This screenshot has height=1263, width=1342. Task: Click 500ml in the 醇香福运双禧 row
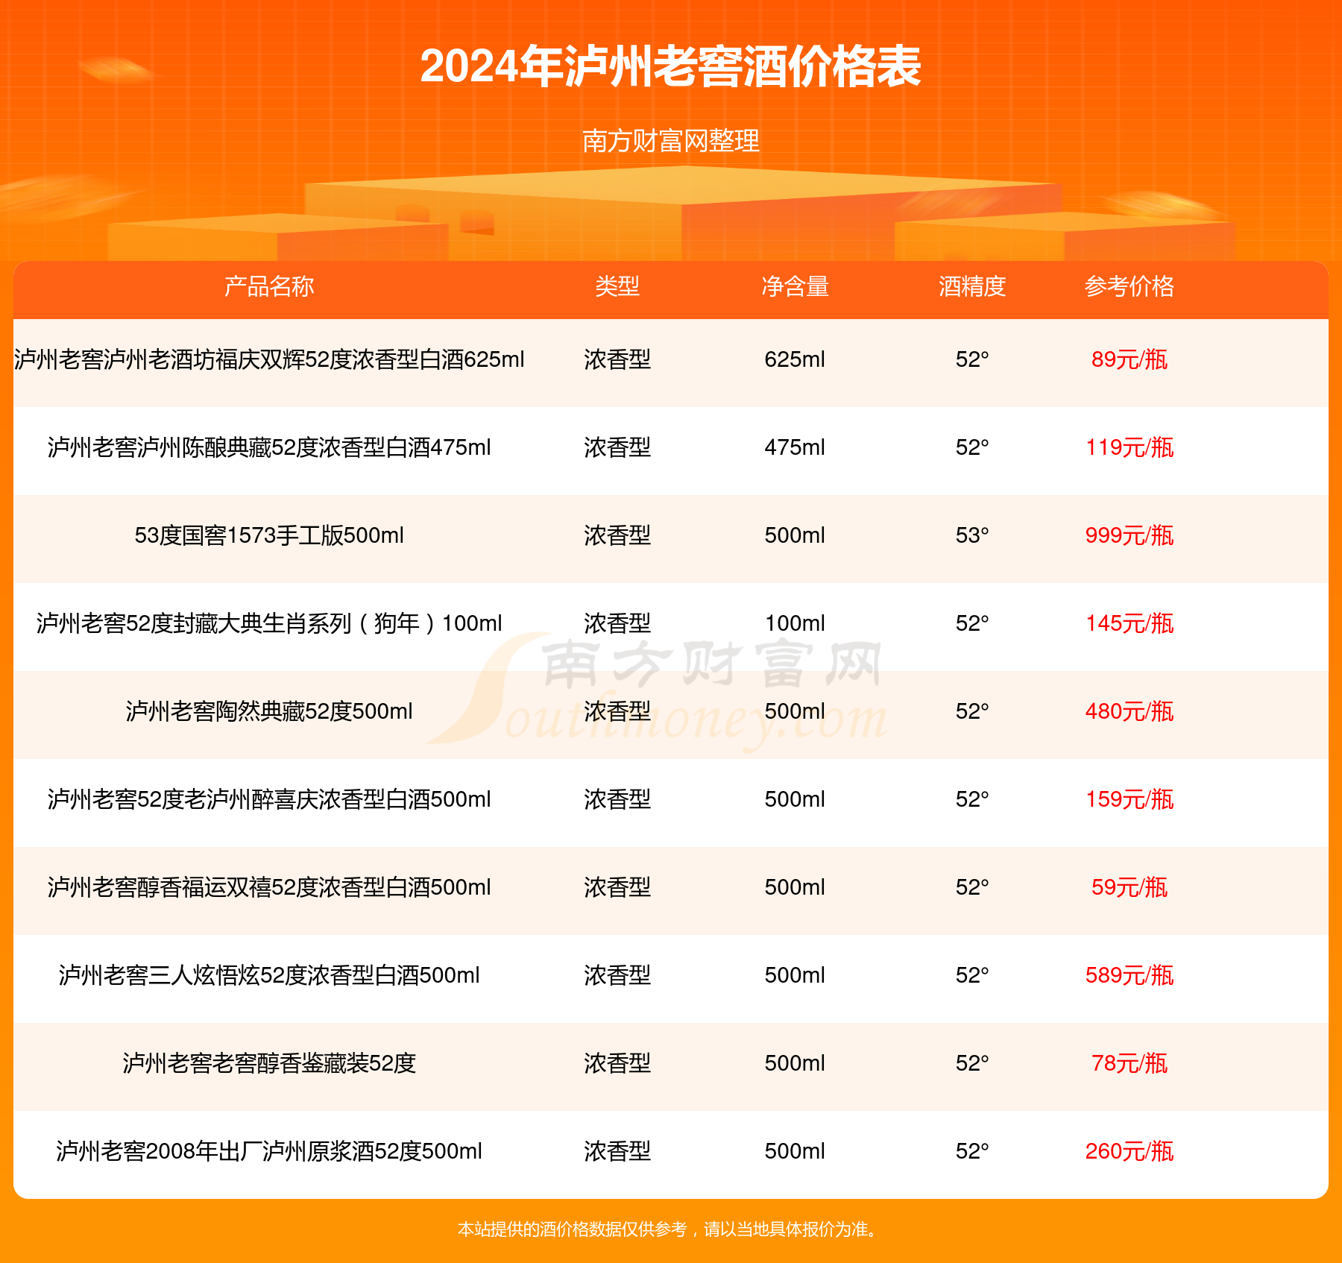795,887
